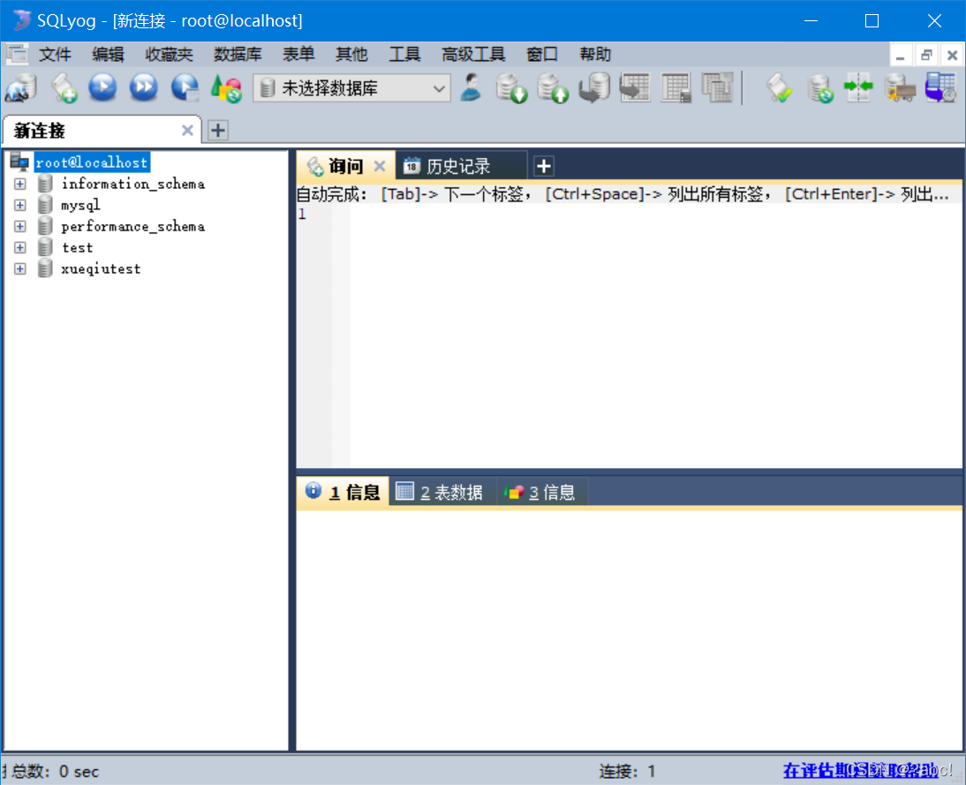Switch to the 2 表数据 tab
966x785 pixels.
tap(441, 492)
